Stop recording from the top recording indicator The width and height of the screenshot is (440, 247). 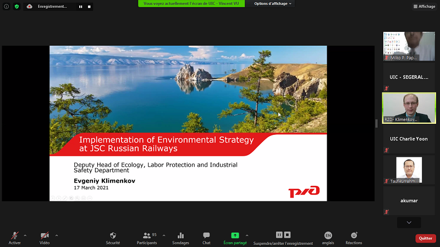click(x=89, y=7)
